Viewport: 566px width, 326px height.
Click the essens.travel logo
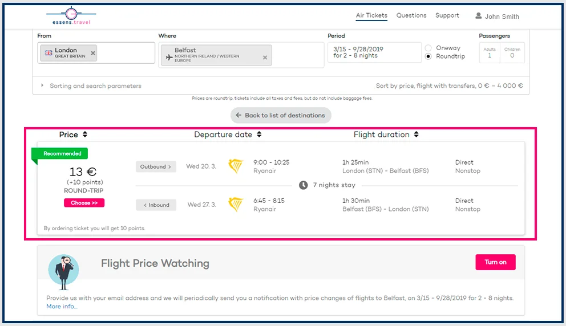coord(71,16)
